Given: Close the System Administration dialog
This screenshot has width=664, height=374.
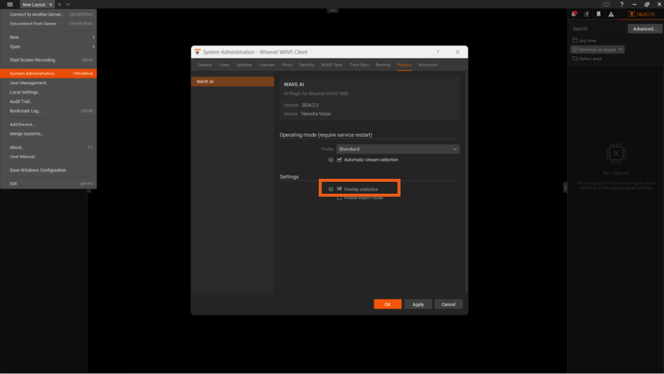Looking at the screenshot, I should [457, 52].
